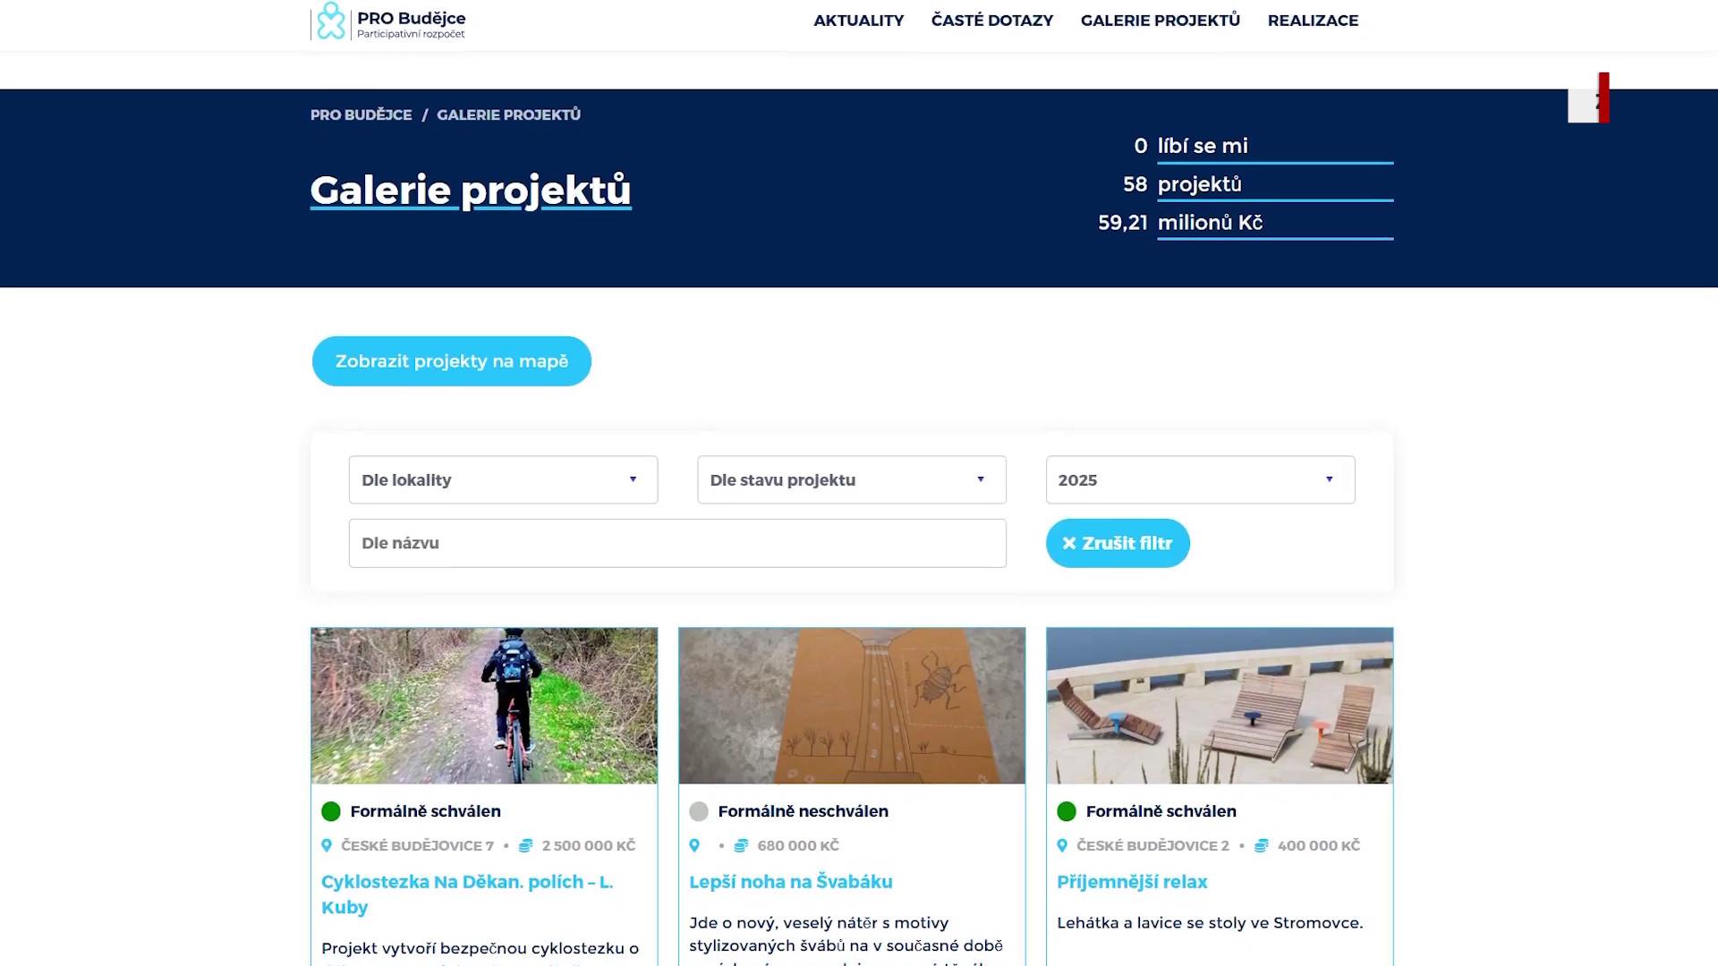Click the PRO Budějice logo icon
The height and width of the screenshot is (966, 1718).
[331, 21]
